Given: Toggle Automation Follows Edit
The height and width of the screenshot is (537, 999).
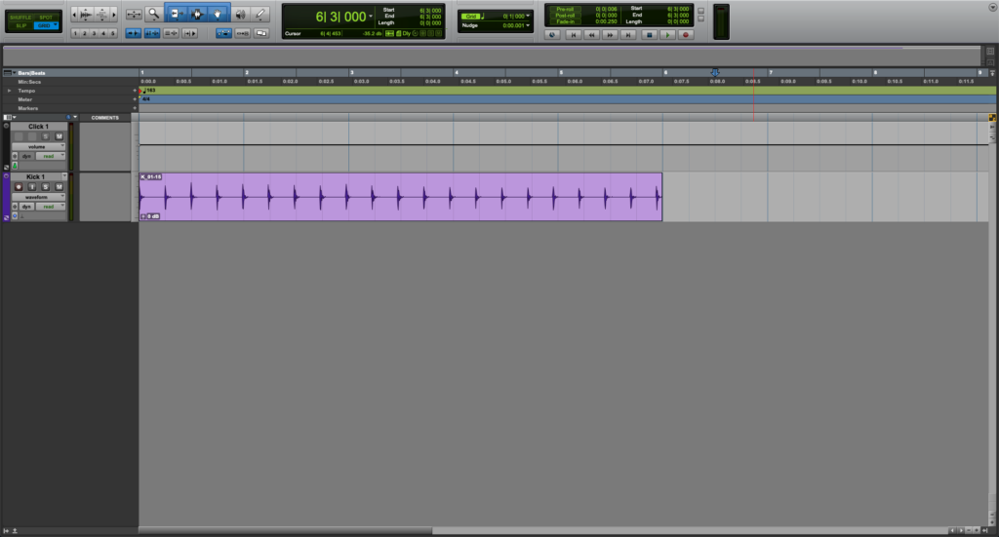Looking at the screenshot, I should (x=223, y=33).
